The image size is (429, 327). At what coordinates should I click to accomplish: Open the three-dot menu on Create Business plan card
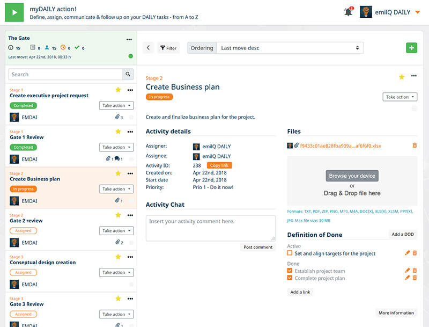click(130, 173)
